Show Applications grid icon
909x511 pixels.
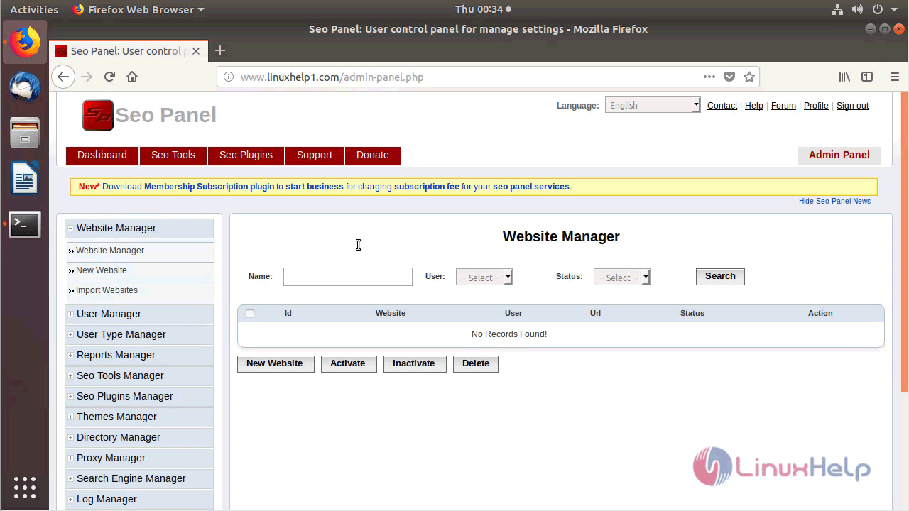25,487
